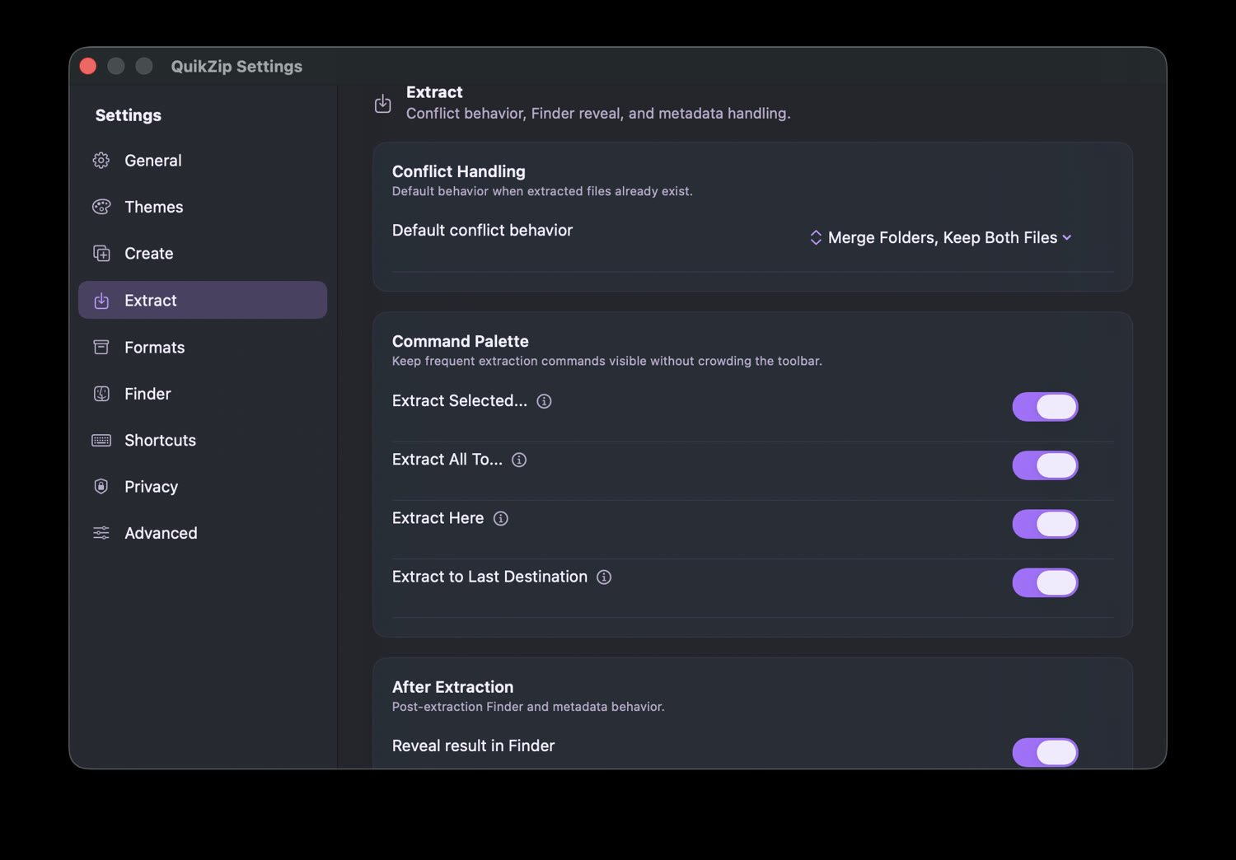Switch off Extract to Last Destination
Viewport: 1236px width, 860px height.
(x=1045, y=582)
